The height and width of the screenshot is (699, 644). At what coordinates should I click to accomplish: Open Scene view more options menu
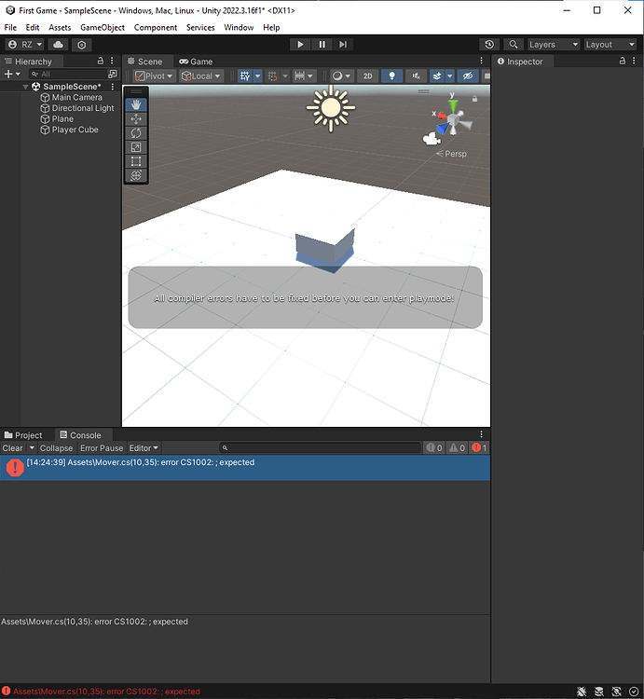pyautogui.click(x=481, y=62)
